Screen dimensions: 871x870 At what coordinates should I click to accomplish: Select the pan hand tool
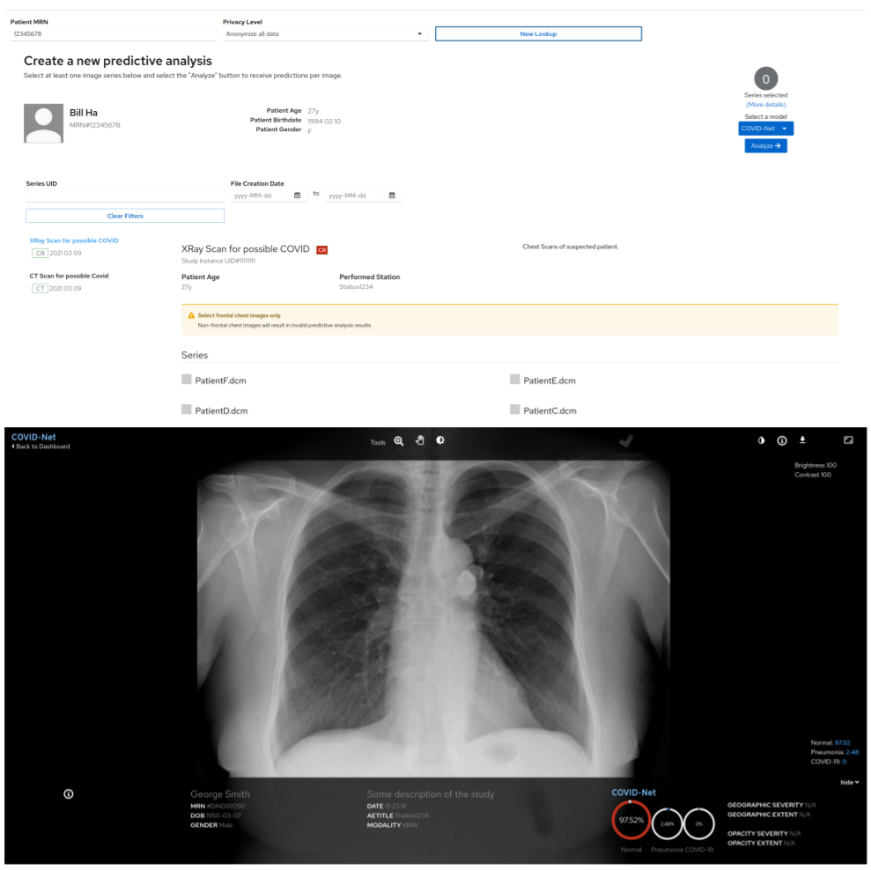(420, 440)
